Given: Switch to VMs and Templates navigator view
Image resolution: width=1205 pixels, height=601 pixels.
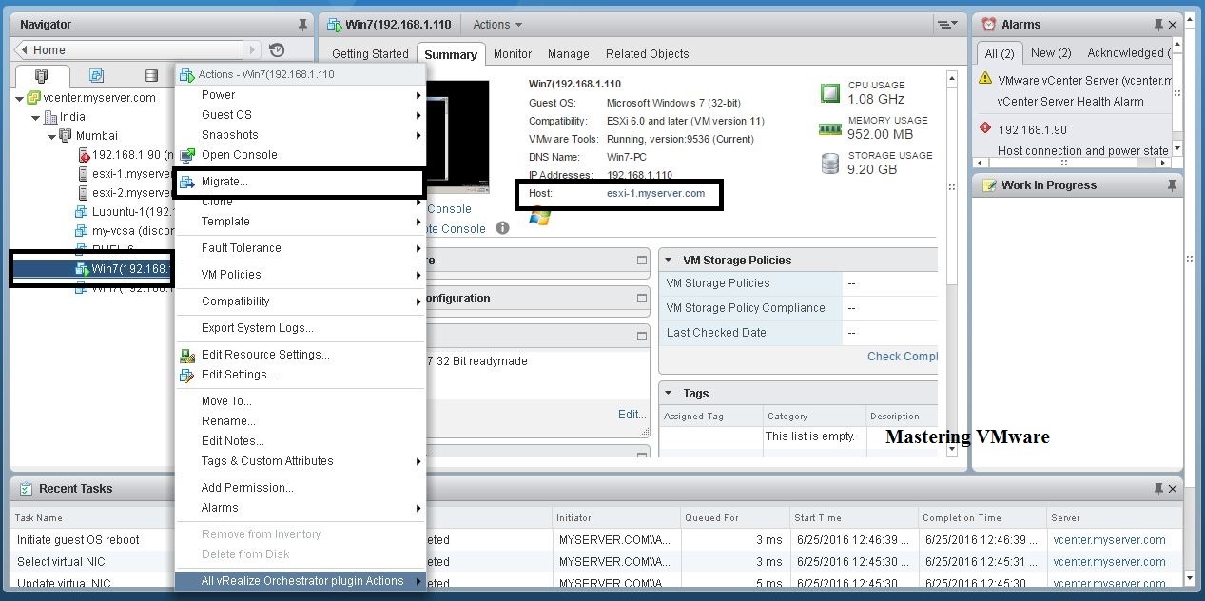Looking at the screenshot, I should [x=96, y=76].
